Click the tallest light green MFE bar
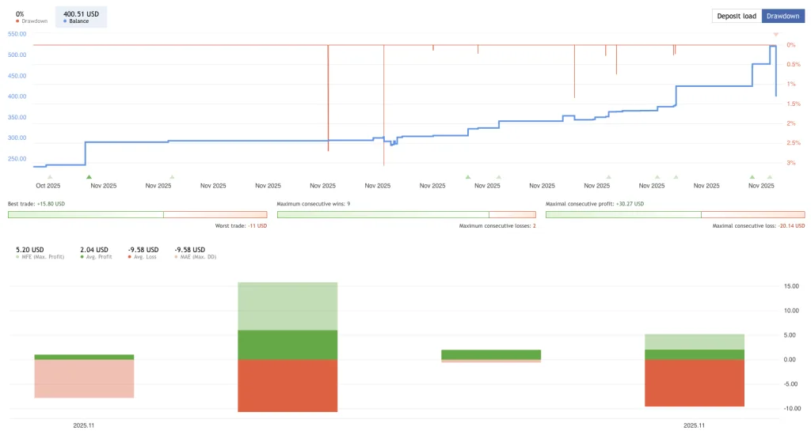 287,305
